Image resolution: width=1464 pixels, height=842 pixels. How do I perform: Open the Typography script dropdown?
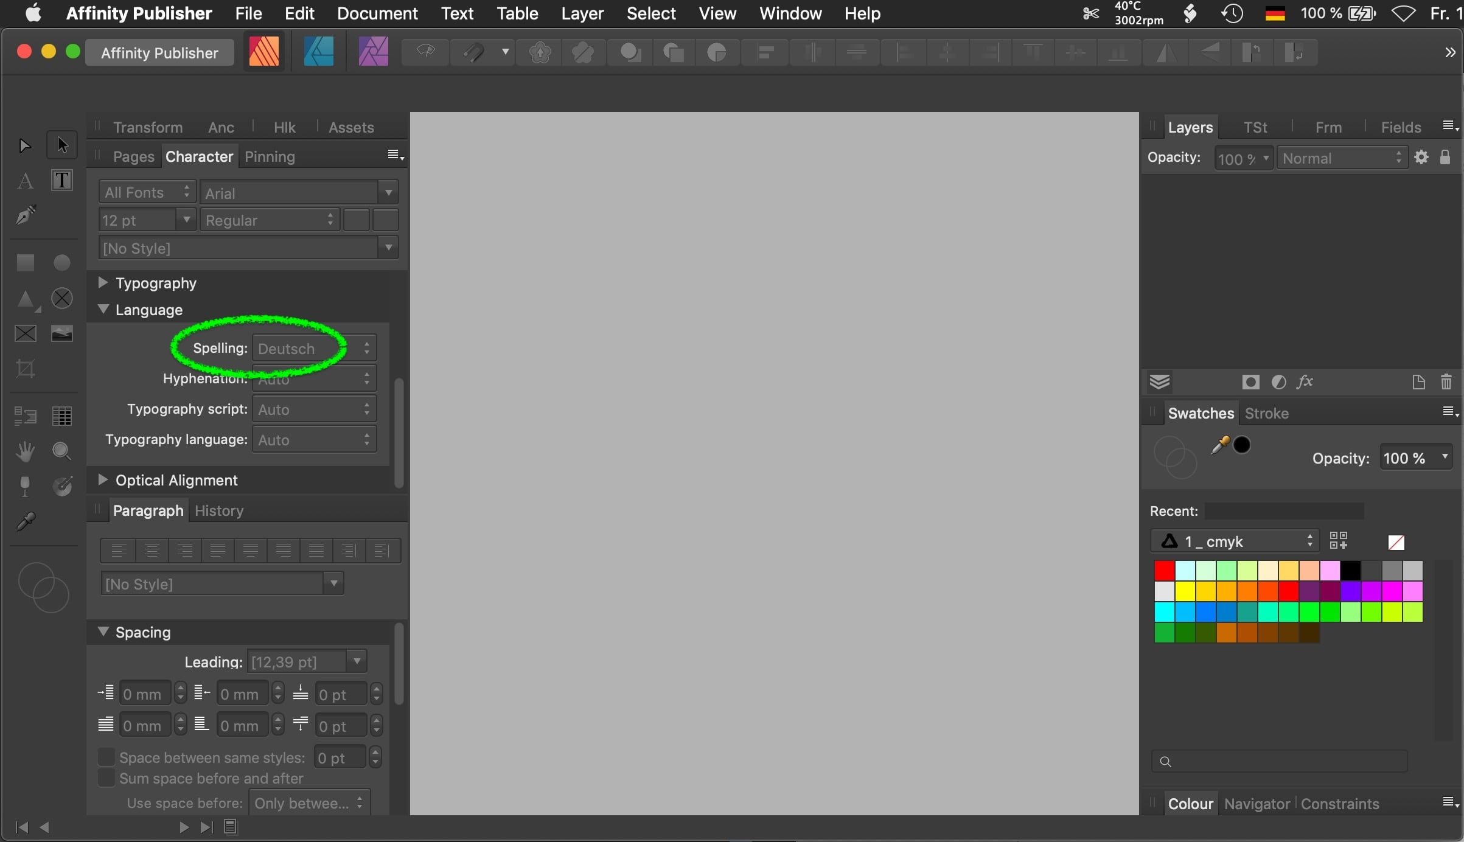click(x=314, y=409)
